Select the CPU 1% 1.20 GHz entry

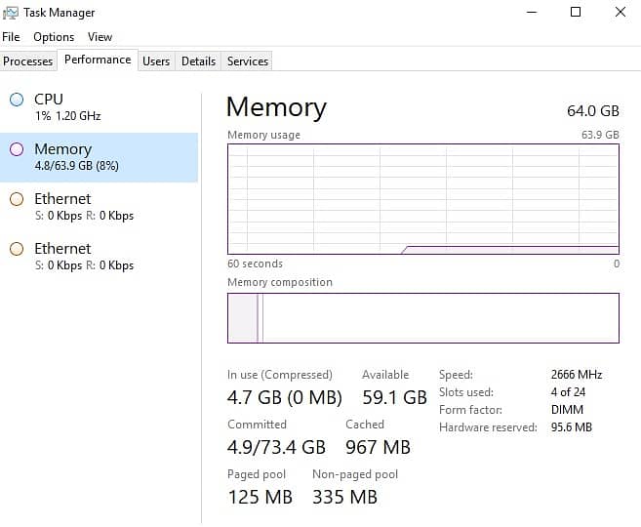(x=99, y=107)
